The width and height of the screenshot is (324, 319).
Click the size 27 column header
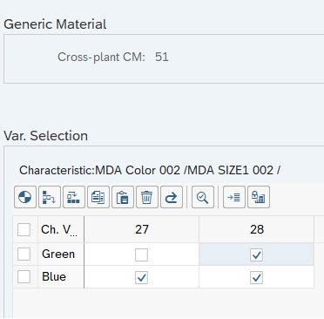[142, 229]
